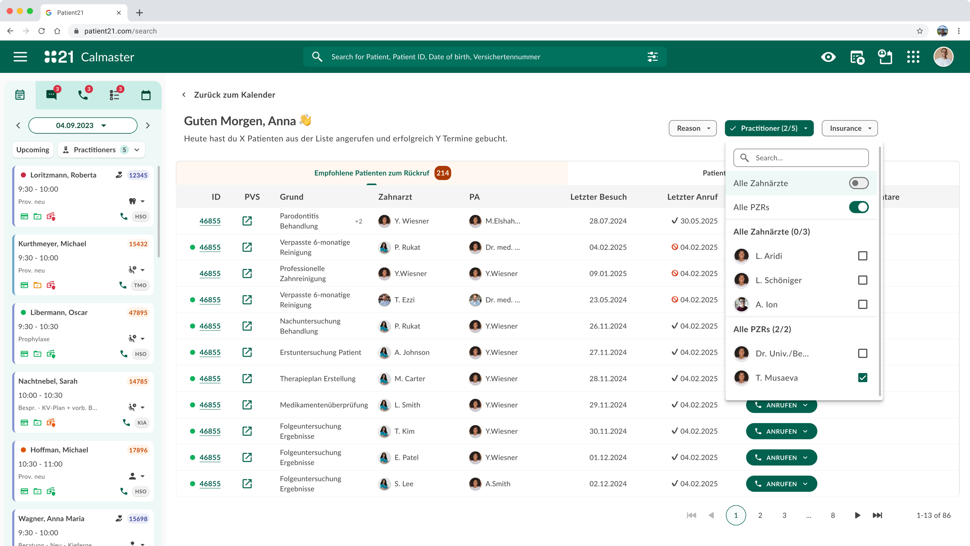The image size is (970, 546).
Task: Open PVS link for Erstuntersuchung Patient row
Action: (247, 352)
